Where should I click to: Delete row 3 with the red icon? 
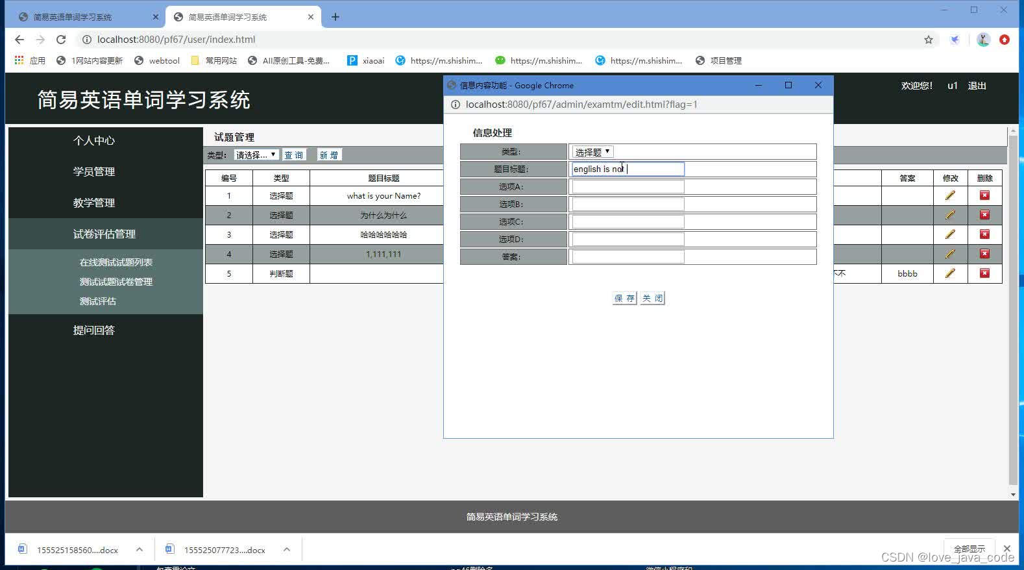click(984, 234)
